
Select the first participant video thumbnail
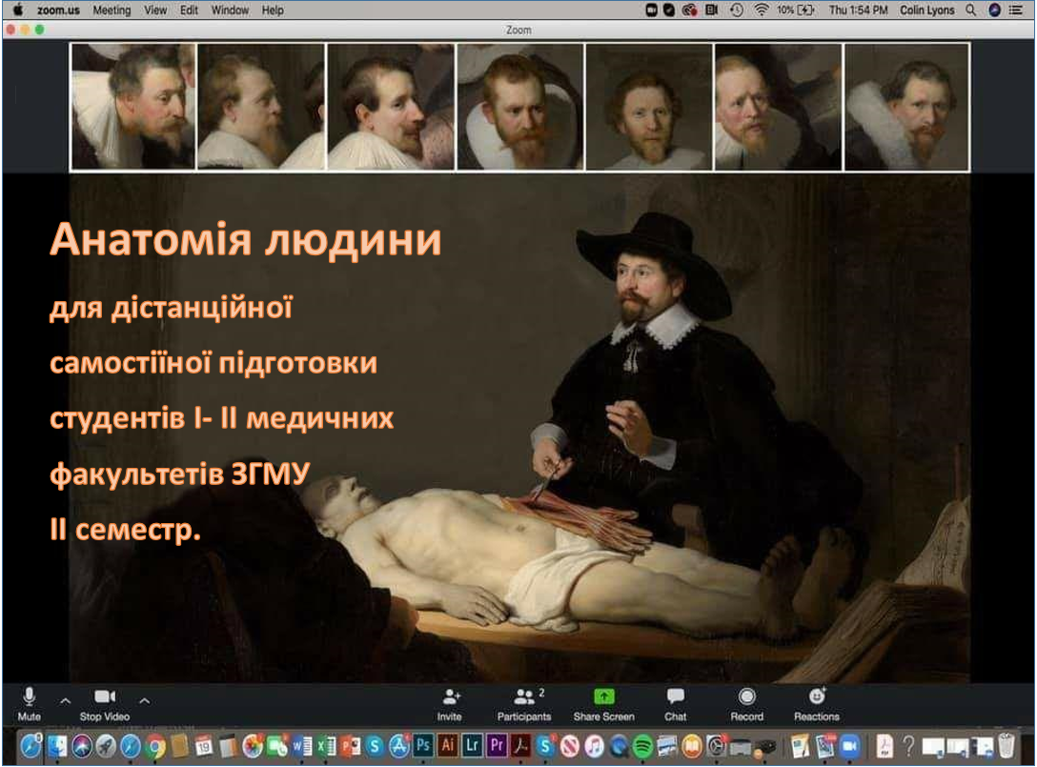point(132,107)
